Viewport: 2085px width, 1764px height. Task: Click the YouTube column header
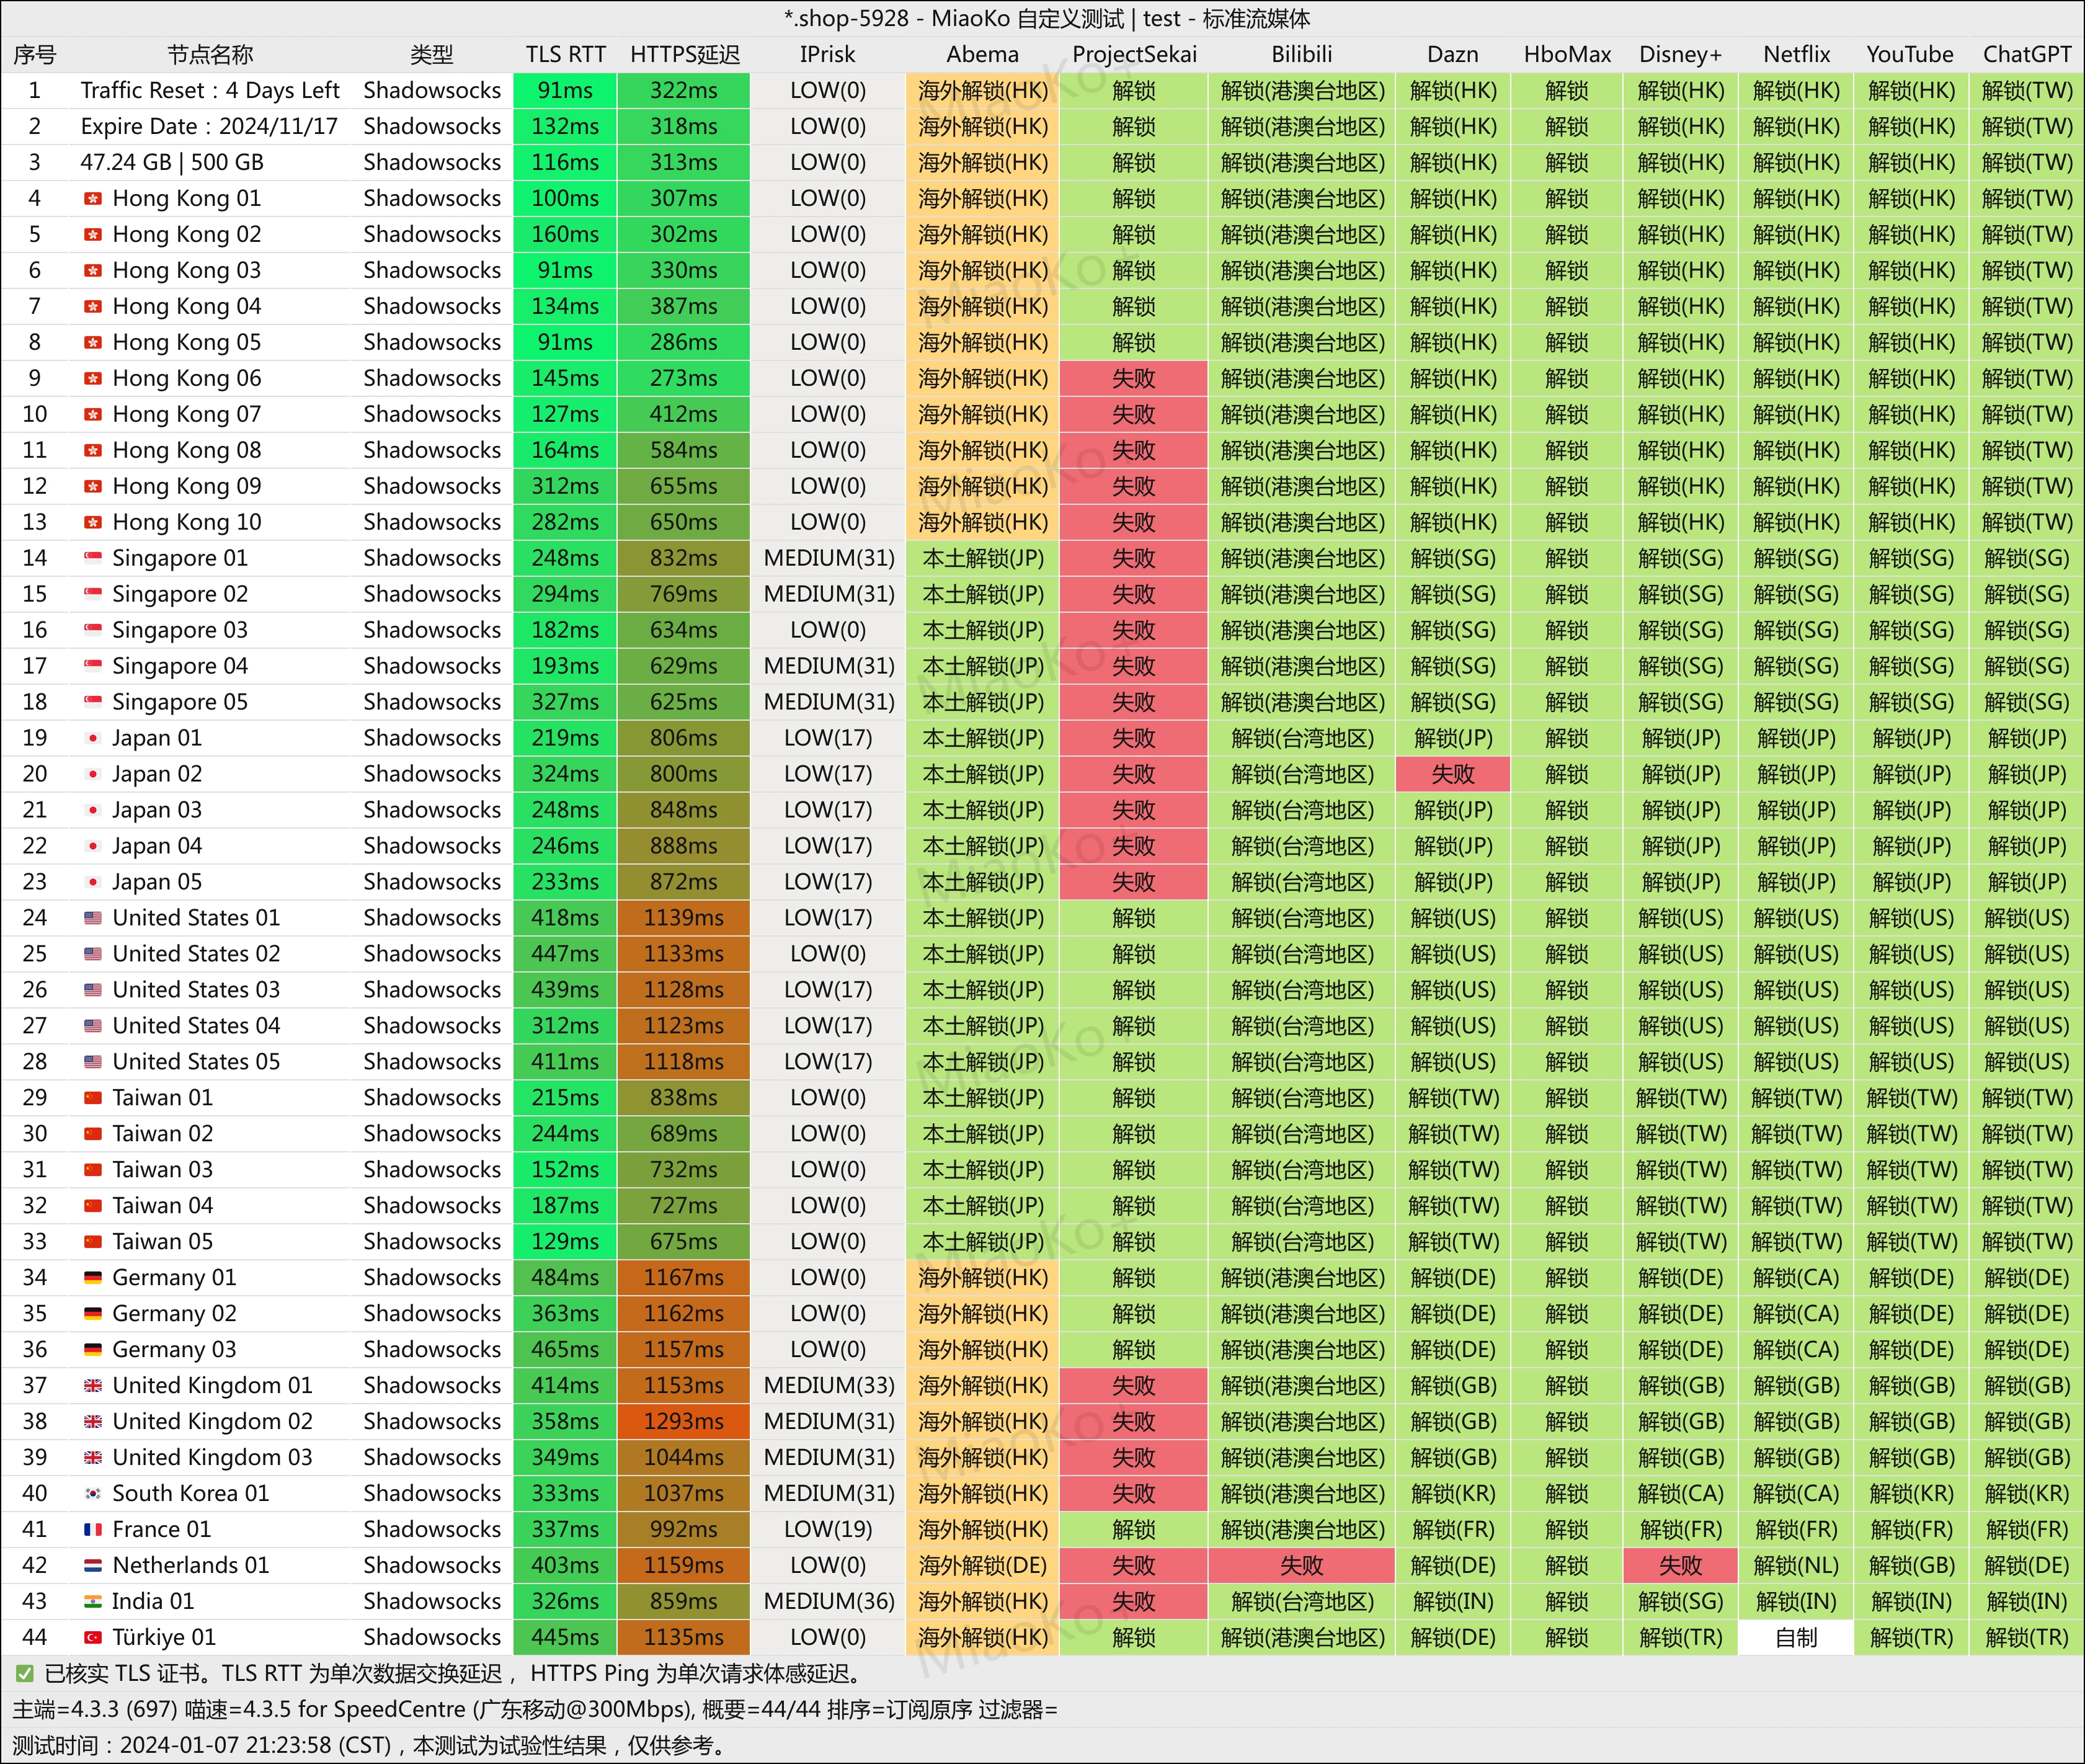[1910, 55]
